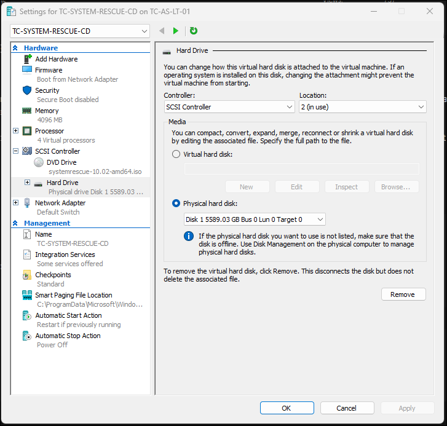Select Firmware in the hardware tree
This screenshot has height=426, width=447.
coord(49,70)
